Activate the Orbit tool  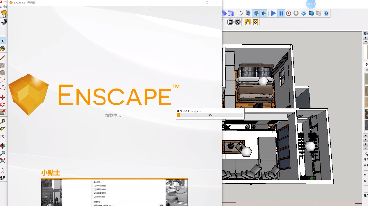click(x=3, y=146)
